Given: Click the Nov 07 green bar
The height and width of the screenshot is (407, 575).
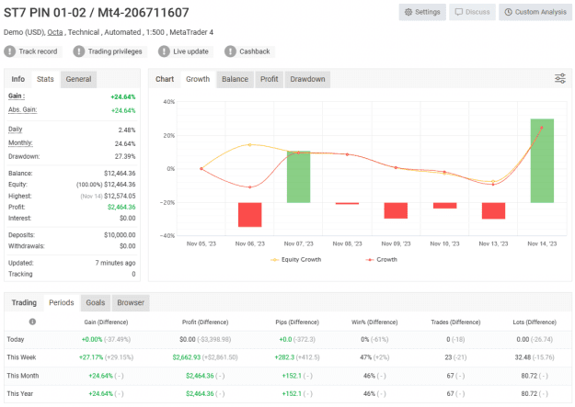Looking at the screenshot, I should pos(298,176).
